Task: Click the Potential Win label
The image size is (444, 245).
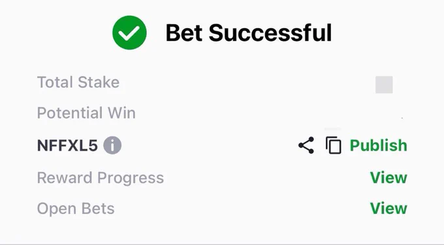Action: coord(86,113)
